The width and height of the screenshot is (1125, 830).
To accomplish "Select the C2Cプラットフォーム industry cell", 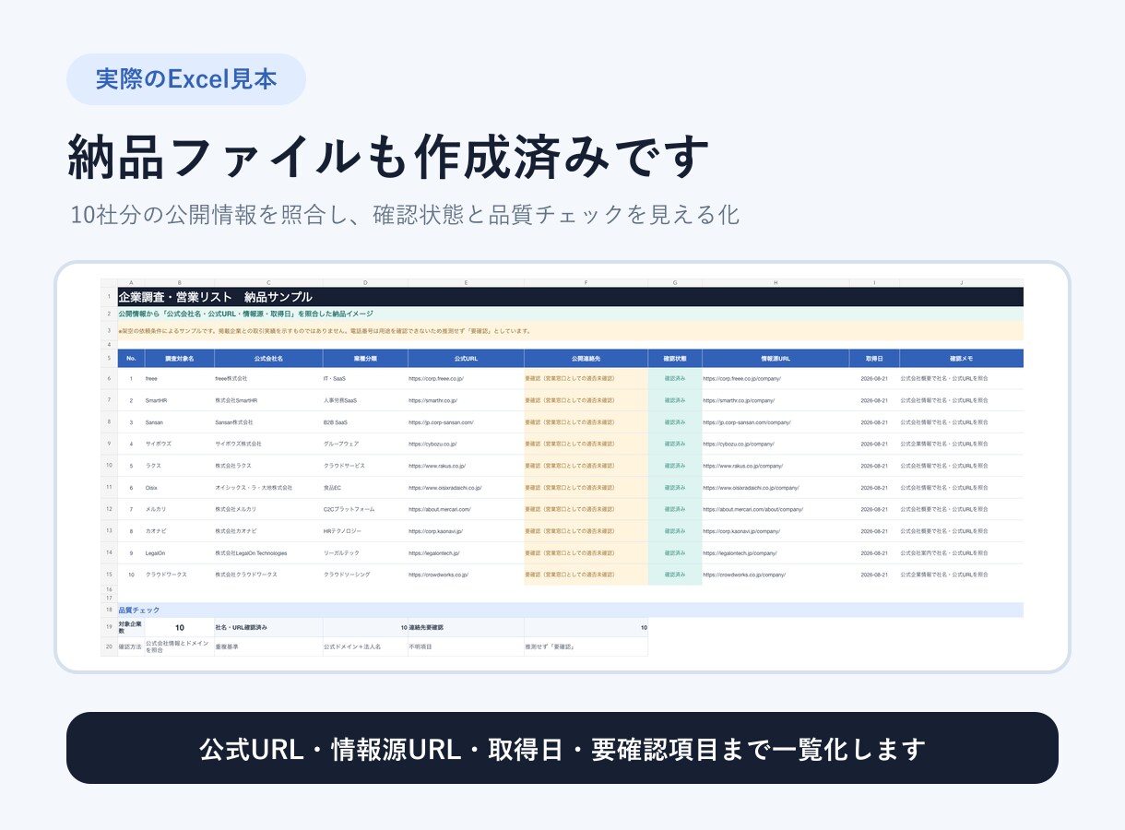I will 365,509.
